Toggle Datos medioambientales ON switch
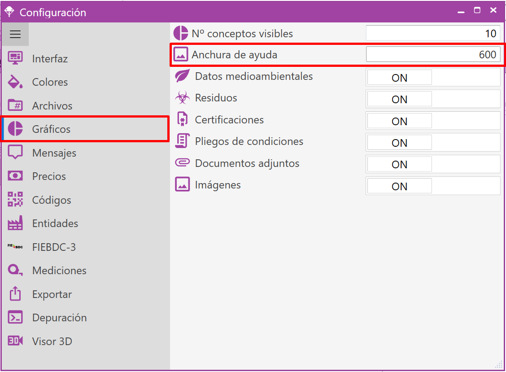 pyautogui.click(x=399, y=78)
